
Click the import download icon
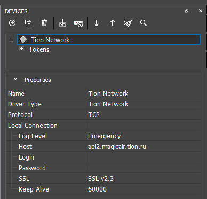62,23
